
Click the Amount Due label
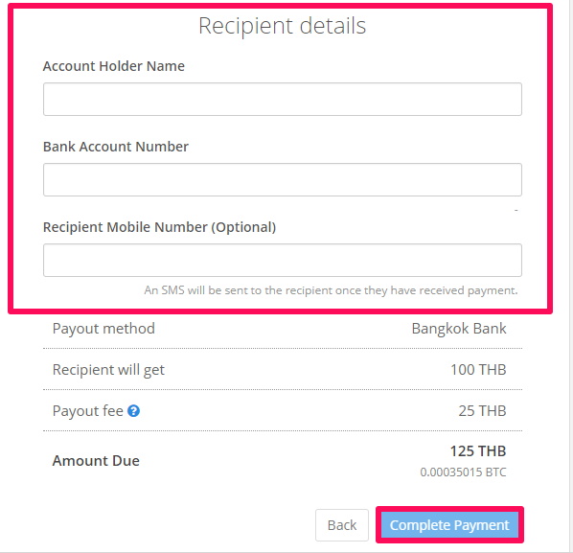point(96,461)
